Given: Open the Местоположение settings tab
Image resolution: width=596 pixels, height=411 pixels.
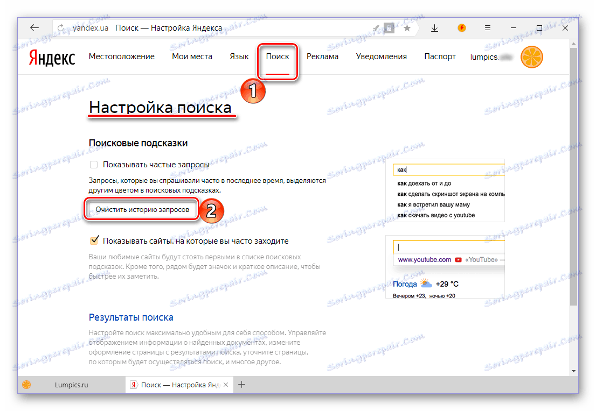Looking at the screenshot, I should click(x=122, y=56).
